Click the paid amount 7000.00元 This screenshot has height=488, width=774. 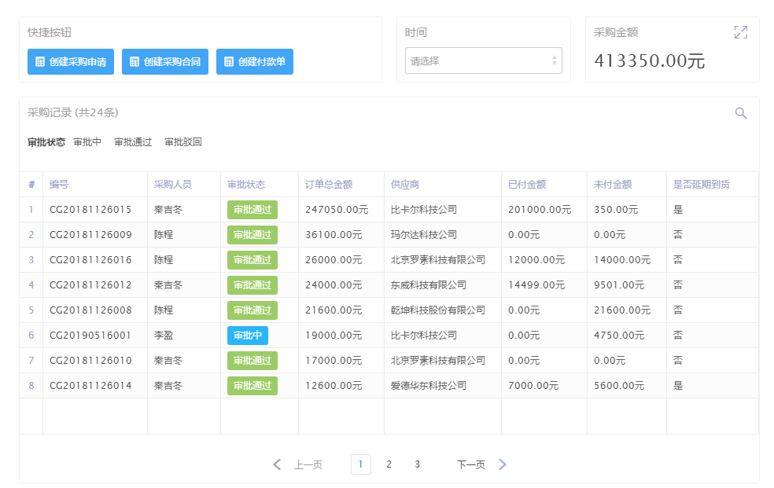click(x=533, y=386)
